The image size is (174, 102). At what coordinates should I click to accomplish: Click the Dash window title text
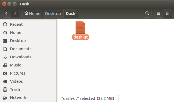coord(24,4)
